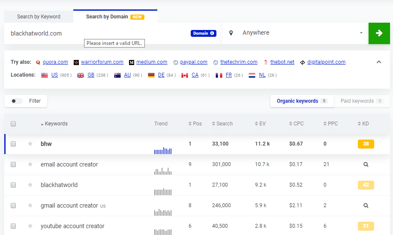
Task: Open the Anywhere location dropdown
Action: 296,33
